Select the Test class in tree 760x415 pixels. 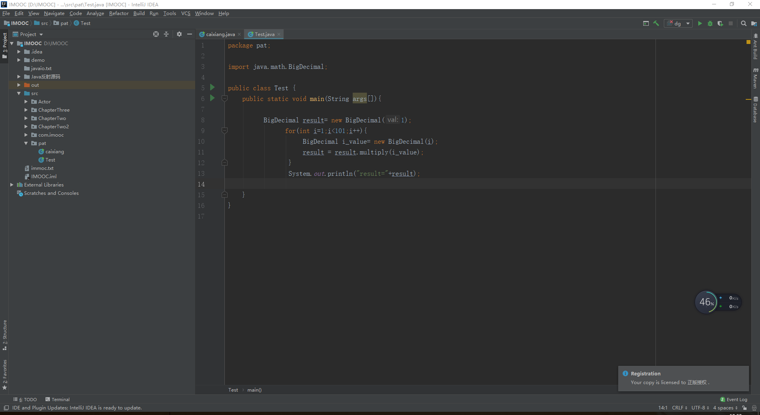[47, 160]
